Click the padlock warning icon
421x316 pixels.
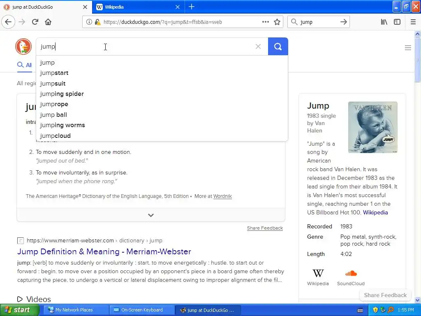click(97, 22)
